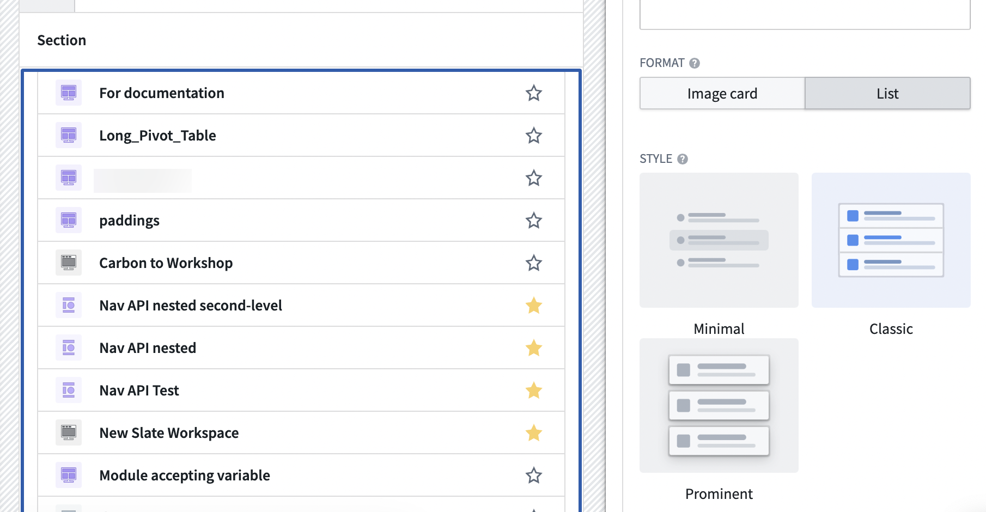Click the Long_Pivot_Table module icon
The image size is (986, 512).
69,136
